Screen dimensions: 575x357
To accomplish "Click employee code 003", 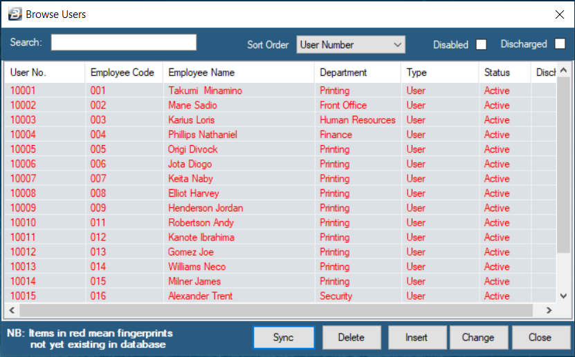I will (98, 120).
